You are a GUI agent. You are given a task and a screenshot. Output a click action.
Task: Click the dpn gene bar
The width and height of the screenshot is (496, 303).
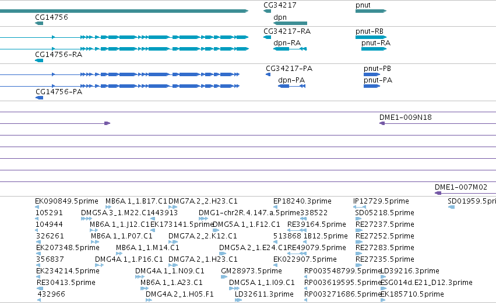point(290,23)
